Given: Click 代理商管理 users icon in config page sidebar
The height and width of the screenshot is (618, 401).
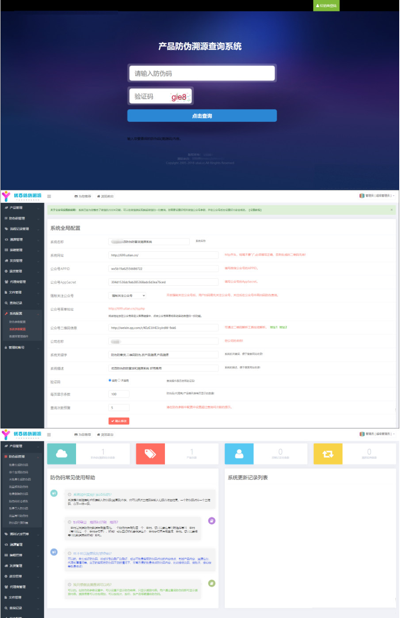Looking at the screenshot, I should point(6,282).
